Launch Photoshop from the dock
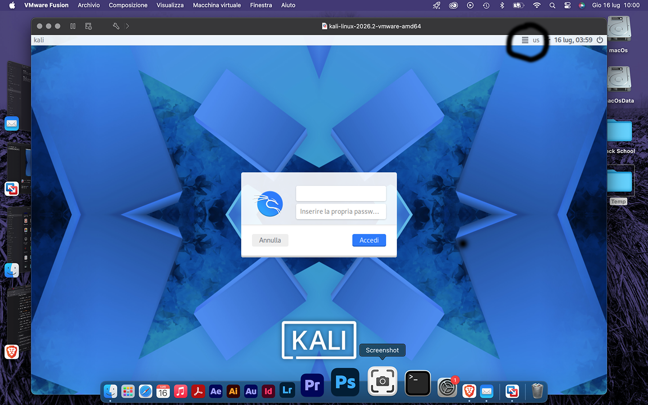Image resolution: width=648 pixels, height=405 pixels. pos(345,382)
